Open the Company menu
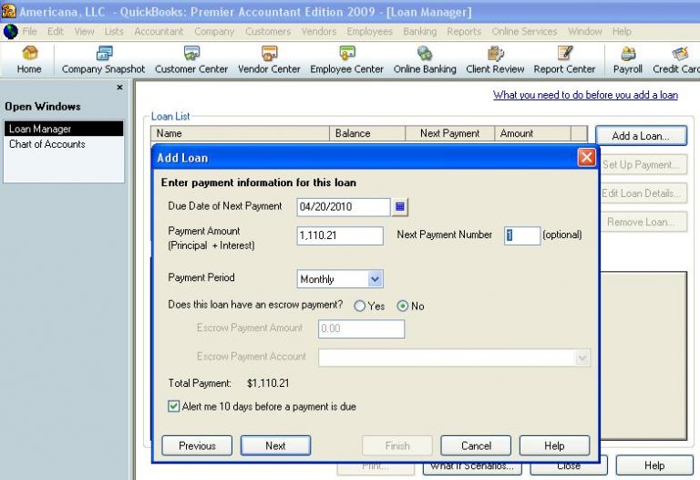Viewport: 700px width, 480px height. [x=214, y=31]
